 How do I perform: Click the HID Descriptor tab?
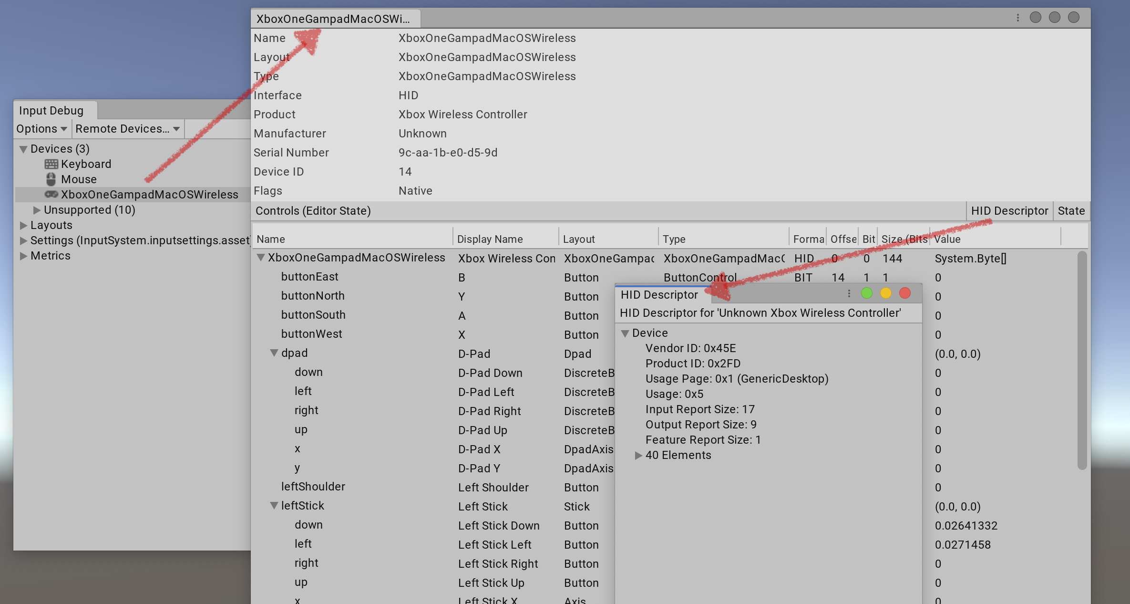point(1008,210)
